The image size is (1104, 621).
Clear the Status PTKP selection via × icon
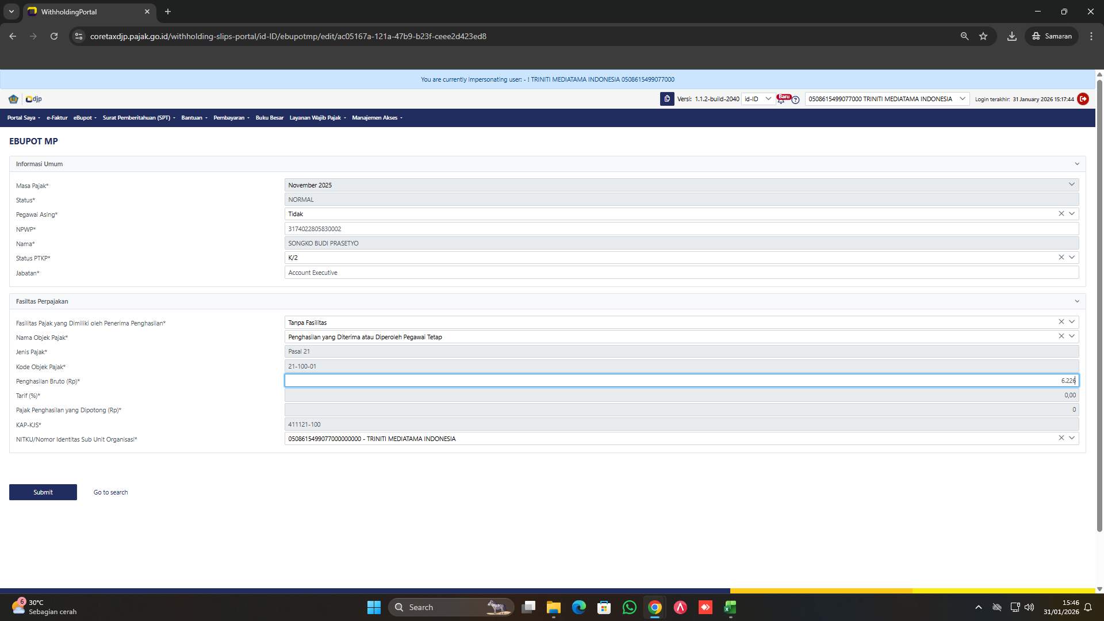click(1061, 257)
